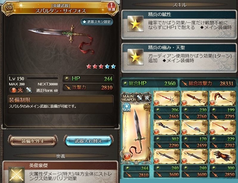Image resolution: width=238 pixels, height=183 pixels.
Task: Click the weapon uncap star rating row
Action: pos(101,66)
